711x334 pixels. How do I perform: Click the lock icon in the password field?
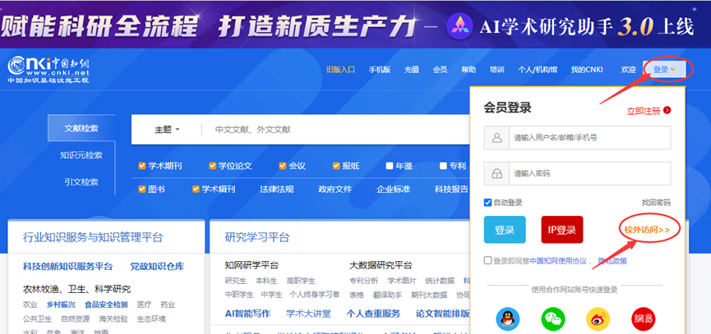click(497, 173)
